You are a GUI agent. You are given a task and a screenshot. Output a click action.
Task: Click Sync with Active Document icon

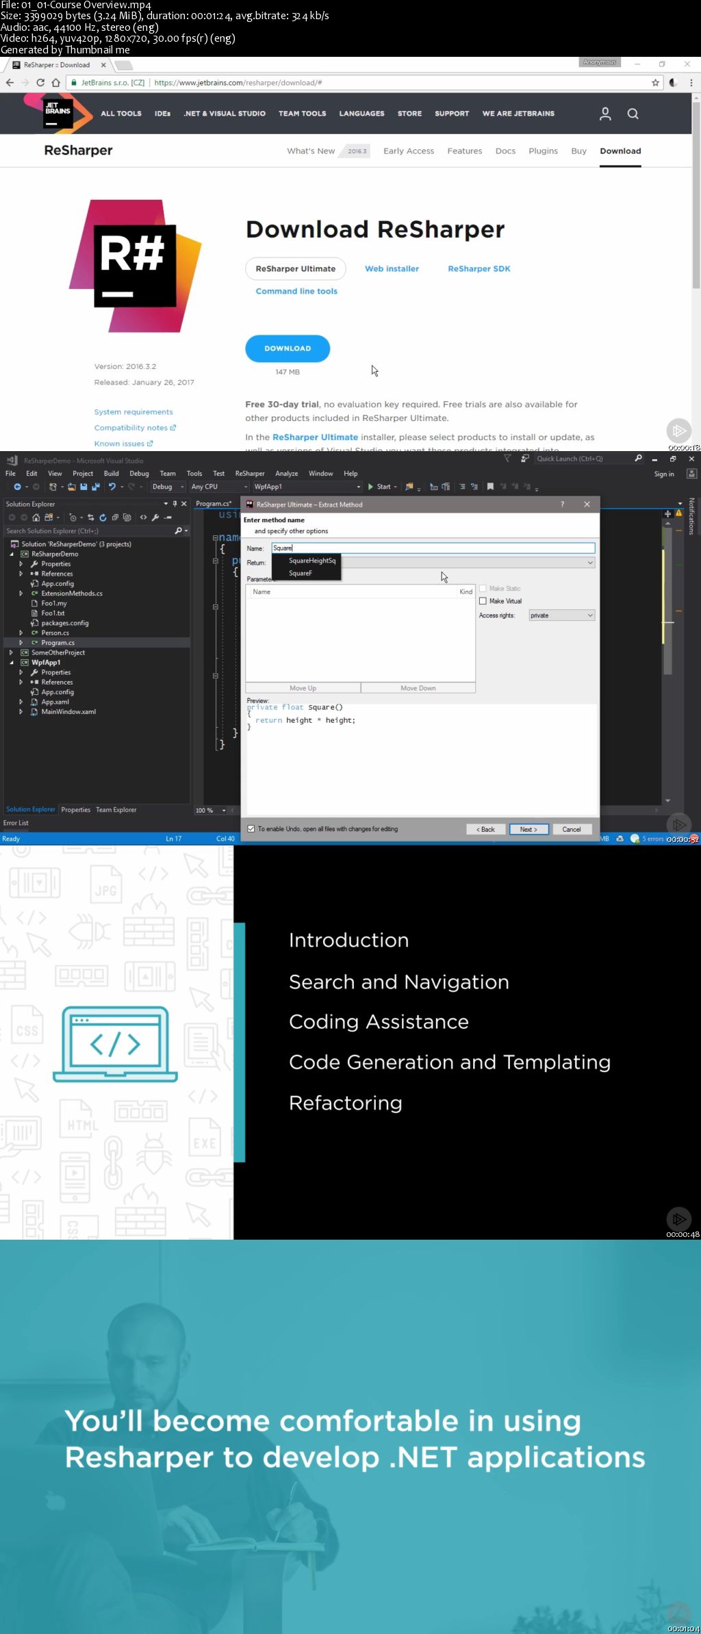click(x=90, y=518)
